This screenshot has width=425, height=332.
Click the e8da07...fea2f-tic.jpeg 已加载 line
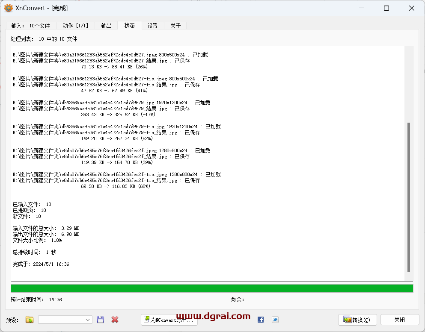click(116, 174)
